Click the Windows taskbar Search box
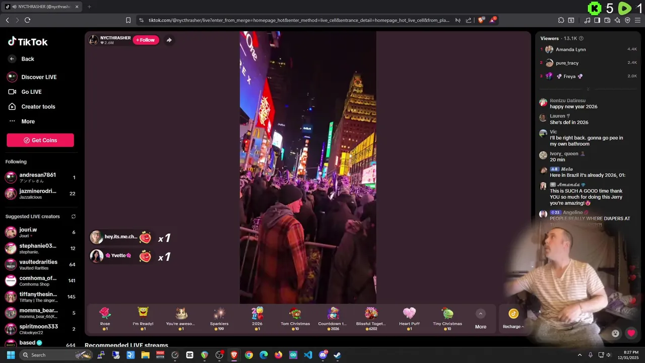The width and height of the screenshot is (645, 363). click(x=56, y=355)
